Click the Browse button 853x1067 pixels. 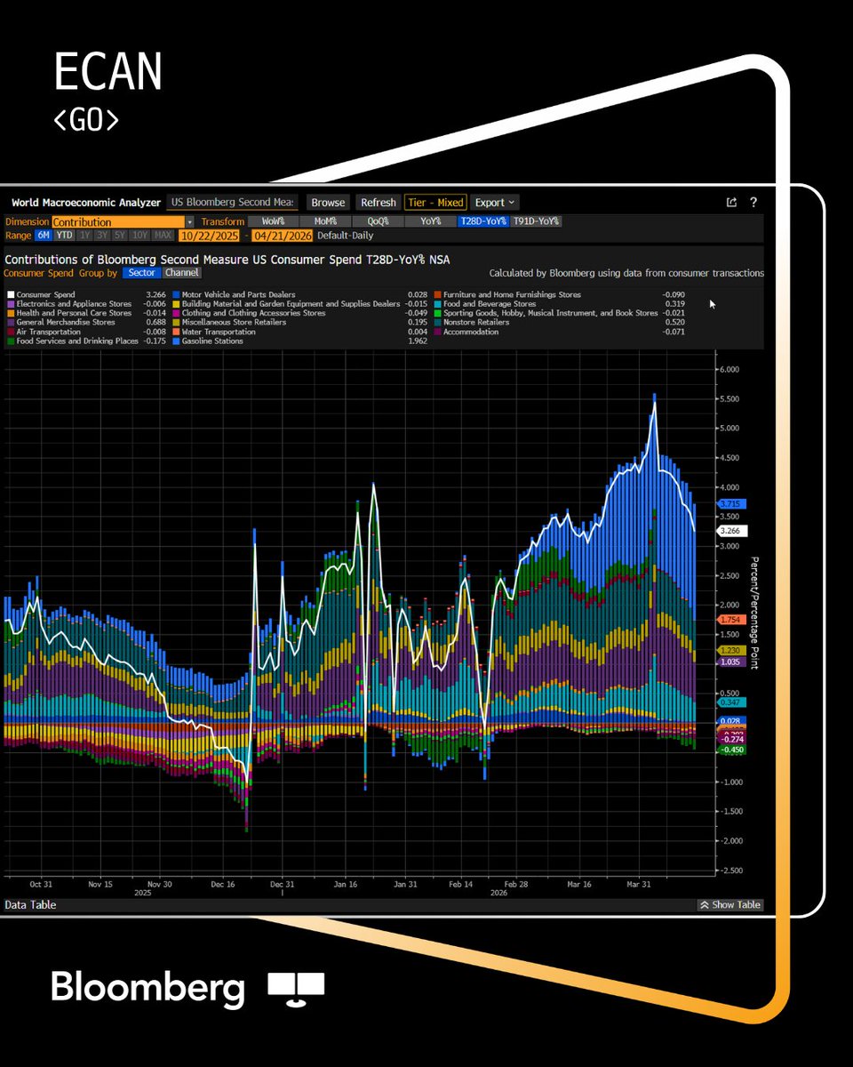pos(328,203)
